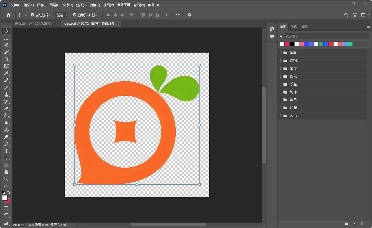
Task: Uncheck the 显示变换控件 checkbox
Action: tap(75, 15)
